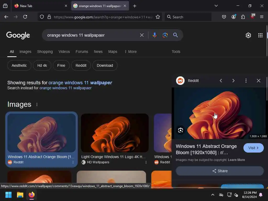View site security lock info
Viewport: 268px width, 201px height.
click(49, 17)
